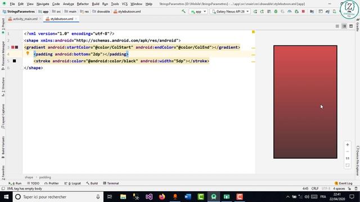Image resolution: width=360 pixels, height=202 pixels.
Task: Click the Windows Start button
Action: tap(6, 197)
